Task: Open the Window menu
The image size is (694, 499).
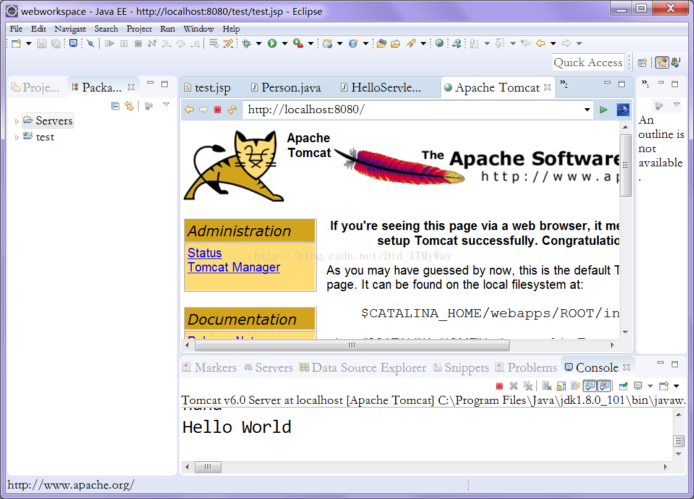Action: [199, 29]
